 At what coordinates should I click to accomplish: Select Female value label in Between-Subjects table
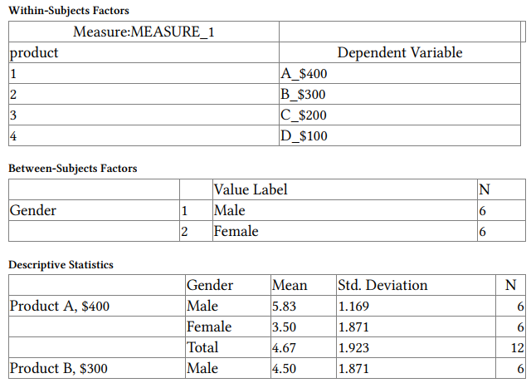coord(236,231)
